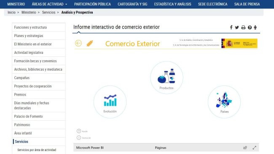Expand the Áreas de Actividad dropdown

49,4
